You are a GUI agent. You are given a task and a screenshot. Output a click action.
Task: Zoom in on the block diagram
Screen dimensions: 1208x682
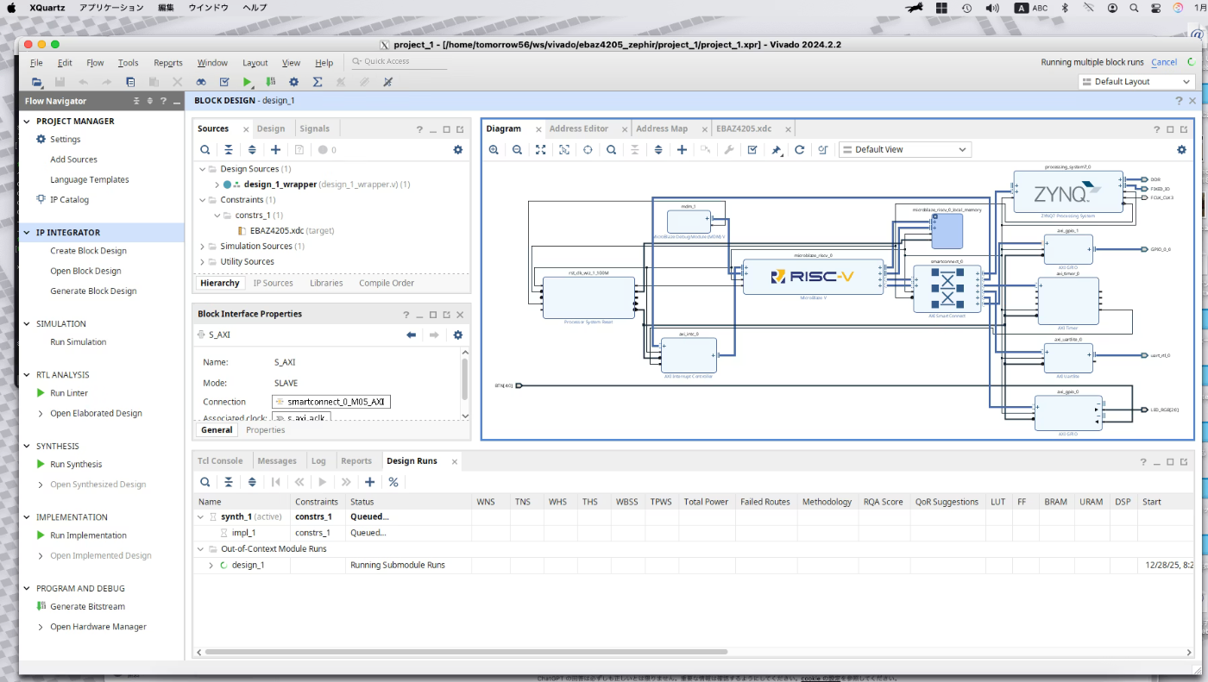pos(494,149)
